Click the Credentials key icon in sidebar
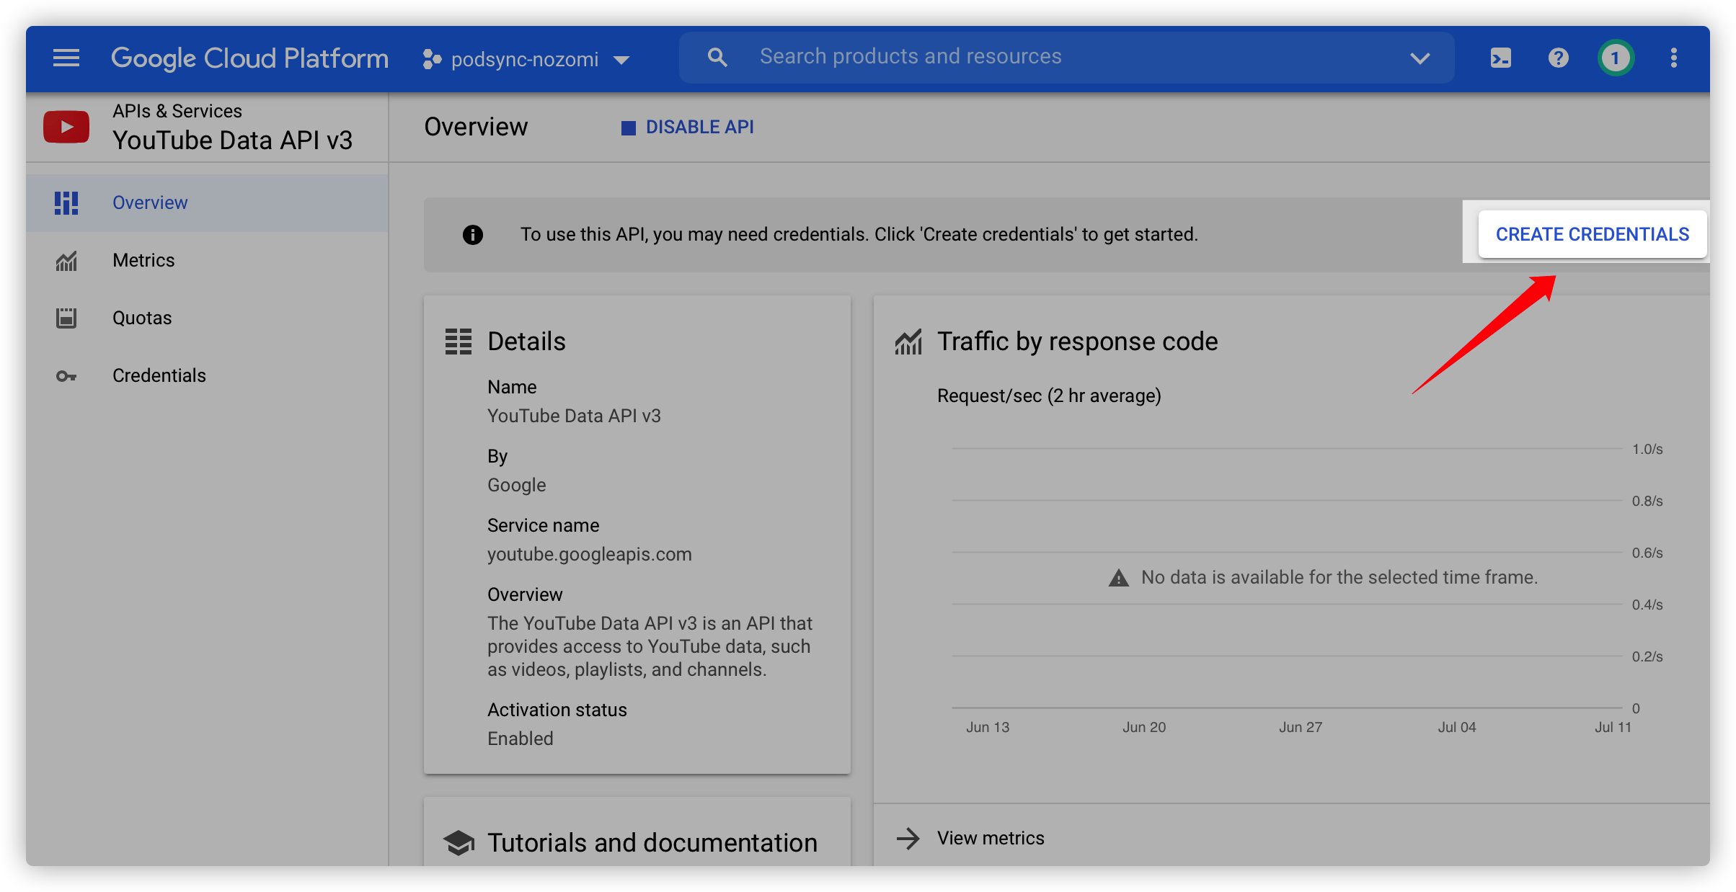This screenshot has width=1736, height=892. click(x=66, y=376)
